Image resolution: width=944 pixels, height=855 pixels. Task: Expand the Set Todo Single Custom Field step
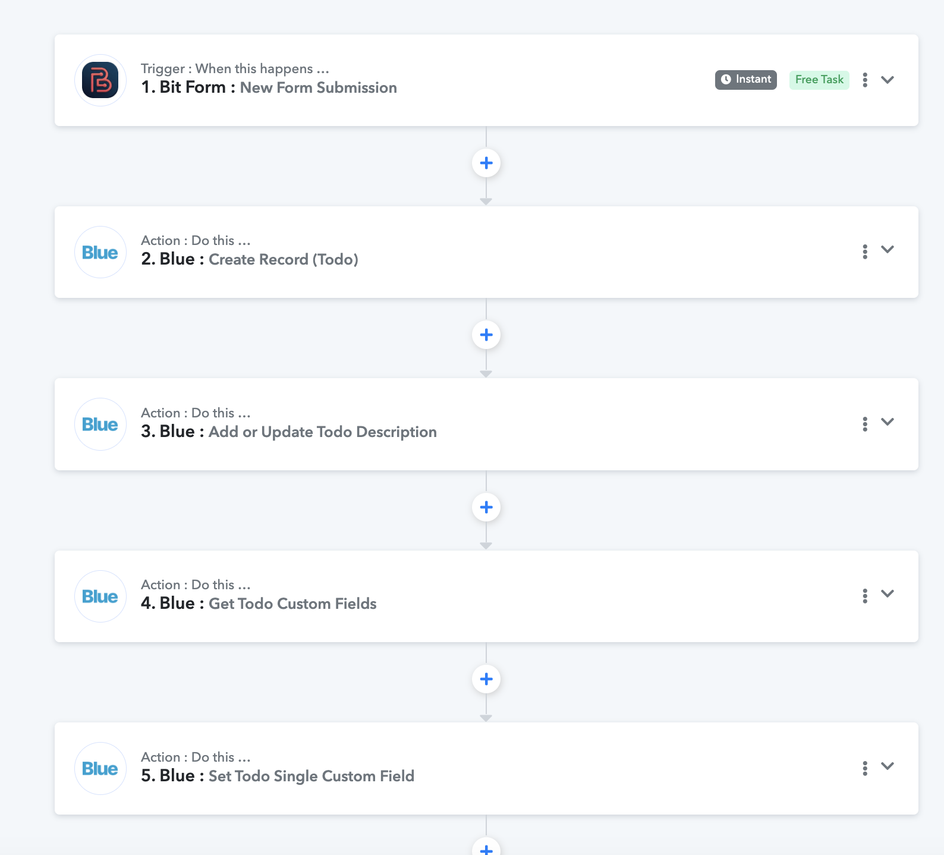click(x=888, y=766)
